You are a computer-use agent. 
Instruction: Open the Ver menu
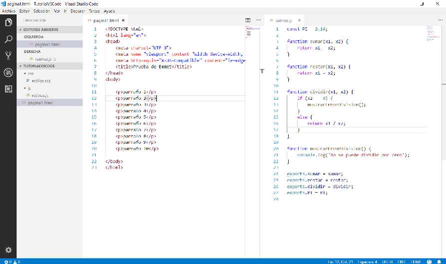click(x=57, y=11)
